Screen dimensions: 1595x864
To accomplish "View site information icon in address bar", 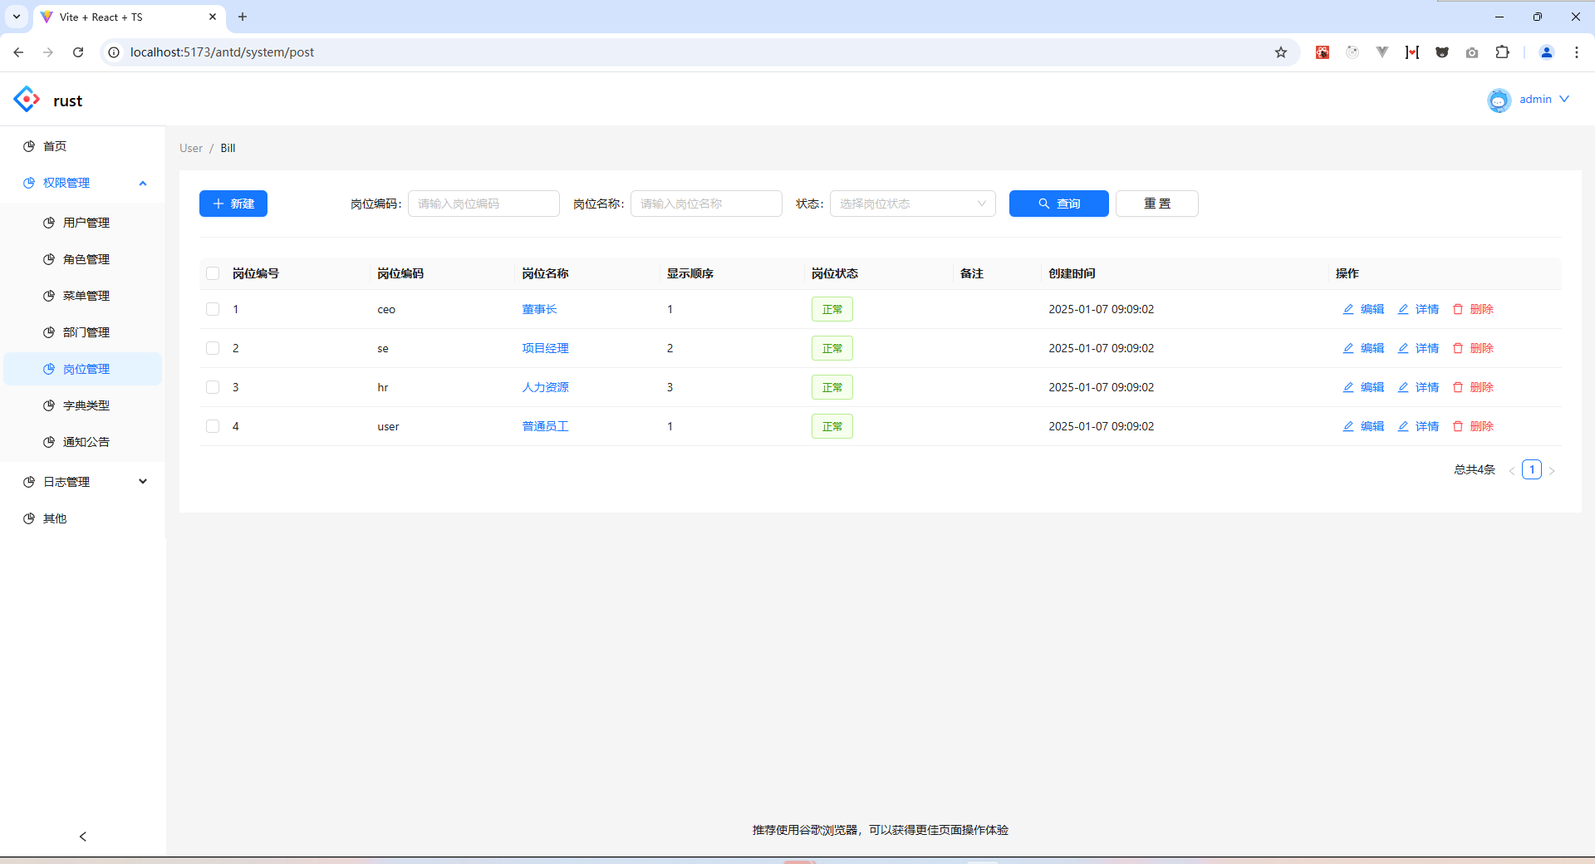I will coord(115,52).
